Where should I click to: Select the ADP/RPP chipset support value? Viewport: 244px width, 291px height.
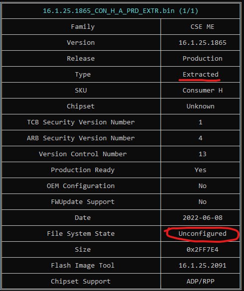(201, 282)
